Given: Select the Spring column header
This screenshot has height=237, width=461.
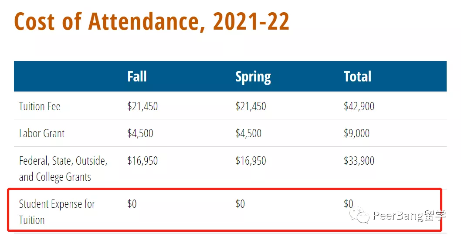Looking at the screenshot, I should click(253, 77).
